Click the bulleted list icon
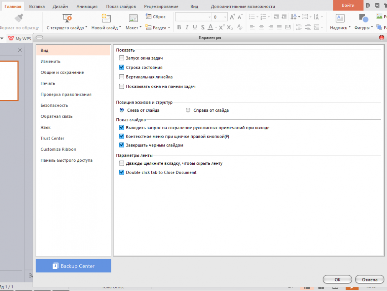This screenshot has height=291, width=387. [252, 17]
